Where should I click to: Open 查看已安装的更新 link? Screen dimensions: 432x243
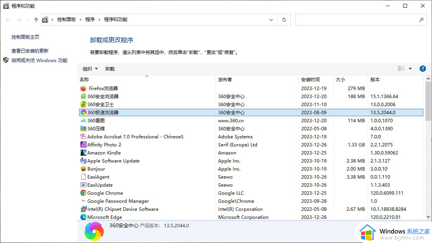click(x=30, y=51)
